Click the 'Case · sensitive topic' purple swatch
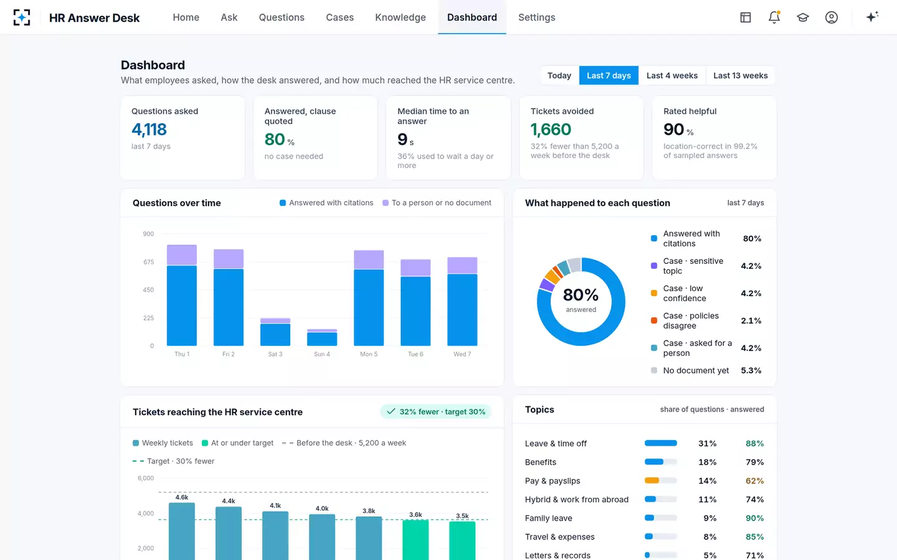The image size is (897, 560). pos(653,266)
